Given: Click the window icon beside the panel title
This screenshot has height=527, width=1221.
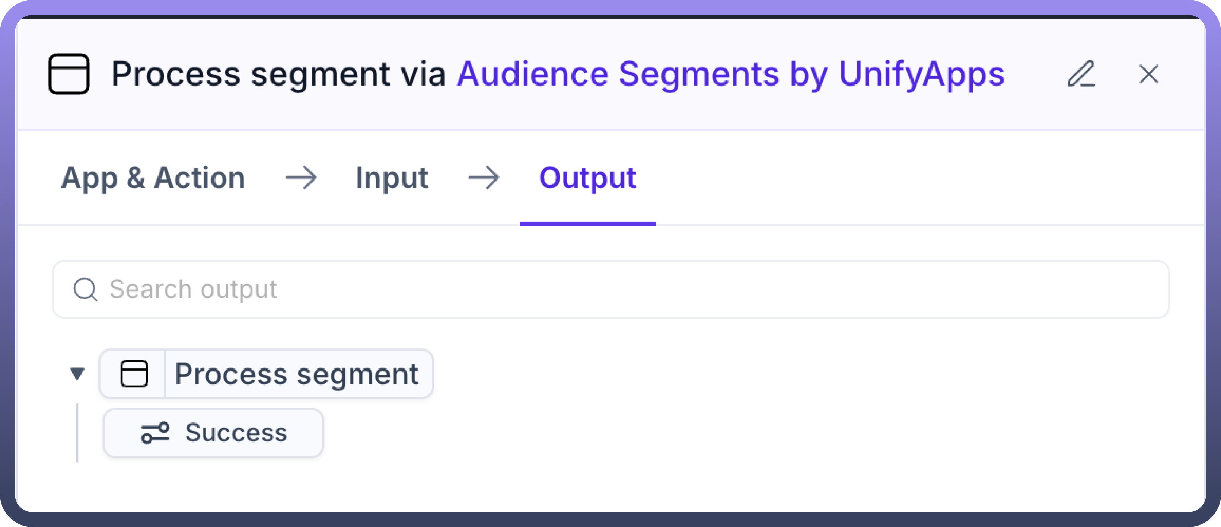Looking at the screenshot, I should (x=69, y=74).
